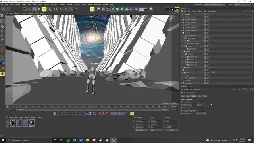Lock the Z axis toggle
This screenshot has width=254, height=143.
click(x=71, y=9)
